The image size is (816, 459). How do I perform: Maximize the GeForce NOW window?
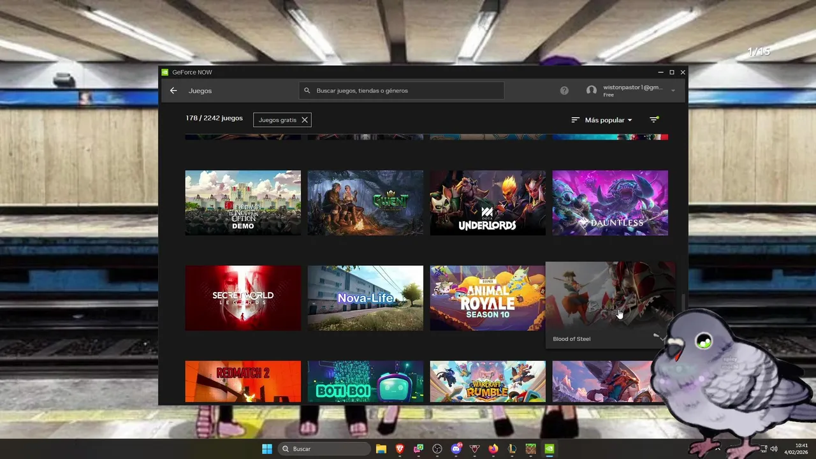672,72
